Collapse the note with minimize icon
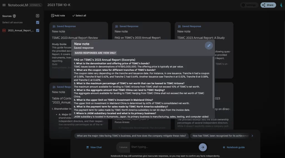The height and width of the screenshot is (158, 285). tap(208, 46)
